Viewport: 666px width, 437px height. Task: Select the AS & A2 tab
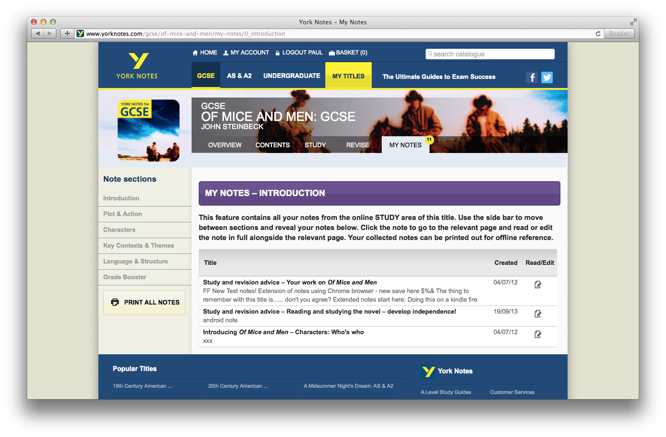click(239, 76)
